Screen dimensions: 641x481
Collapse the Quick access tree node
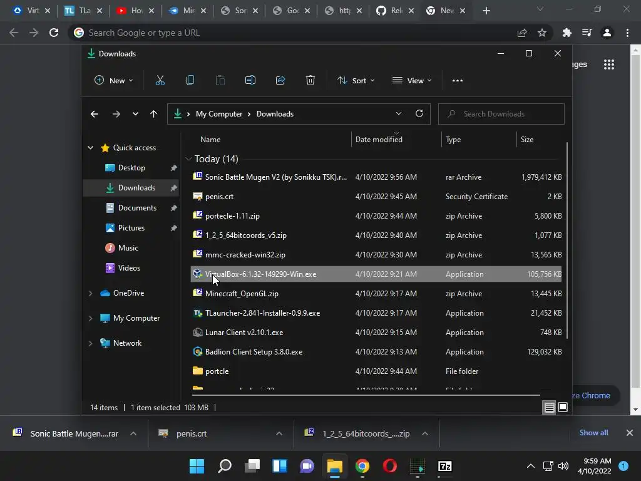[90, 148]
